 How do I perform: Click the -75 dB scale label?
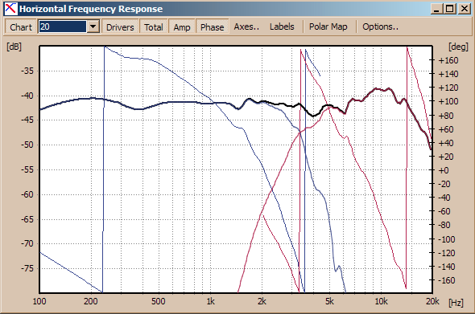(27, 268)
